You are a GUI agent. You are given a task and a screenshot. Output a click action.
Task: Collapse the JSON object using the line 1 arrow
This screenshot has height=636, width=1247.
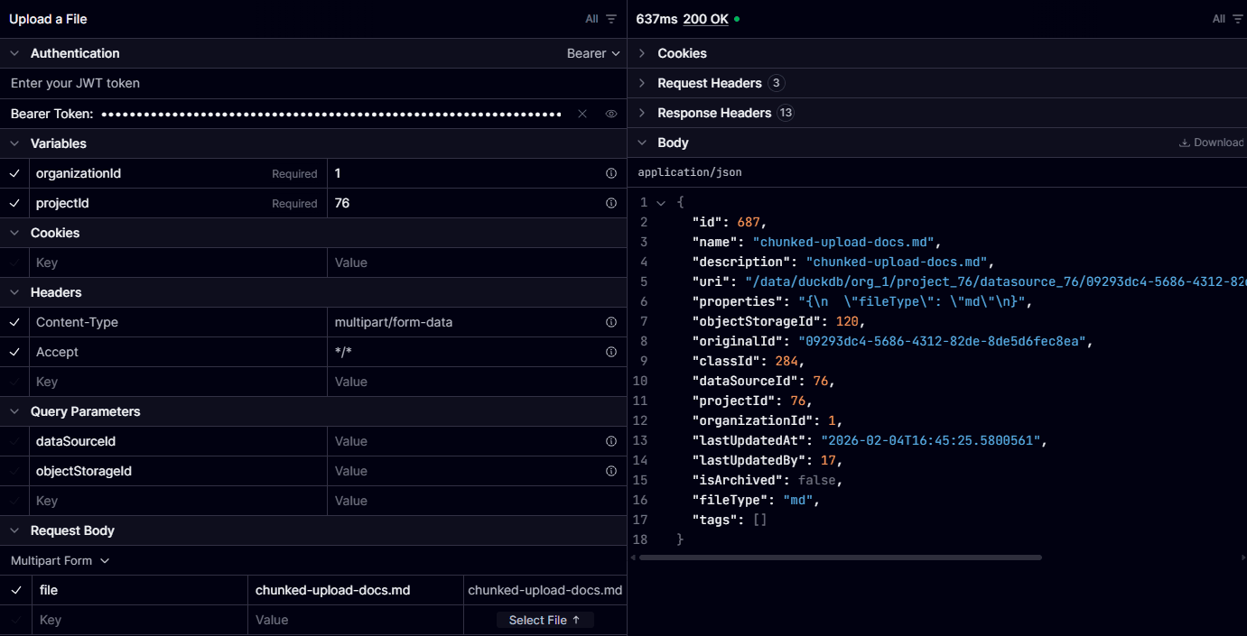pos(660,202)
